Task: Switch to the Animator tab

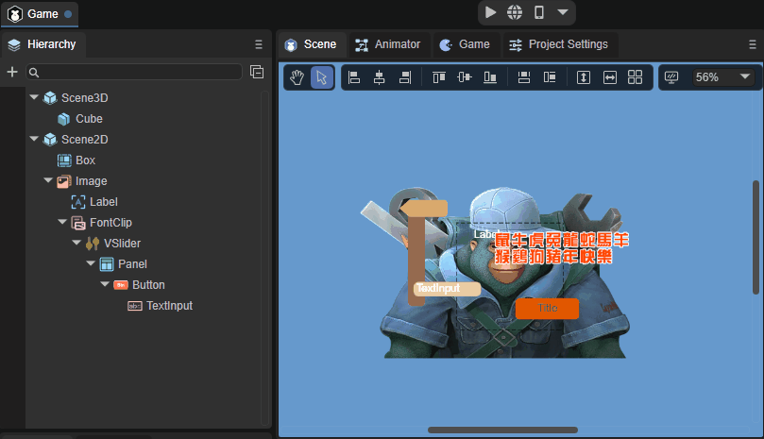Action: point(388,44)
